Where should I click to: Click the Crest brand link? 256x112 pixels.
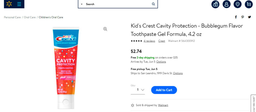click(x=161, y=41)
